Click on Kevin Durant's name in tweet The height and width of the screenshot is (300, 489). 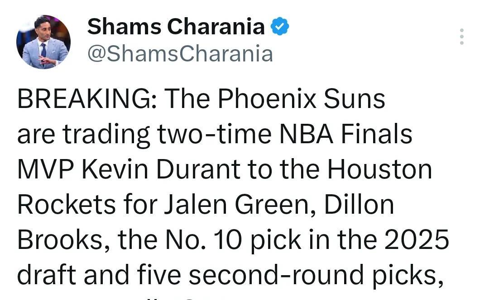point(161,169)
